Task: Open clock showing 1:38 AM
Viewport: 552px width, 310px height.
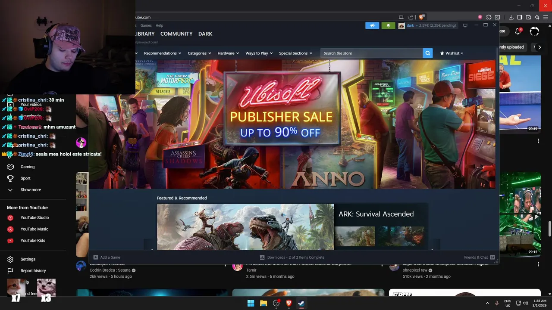Action: coord(539,303)
